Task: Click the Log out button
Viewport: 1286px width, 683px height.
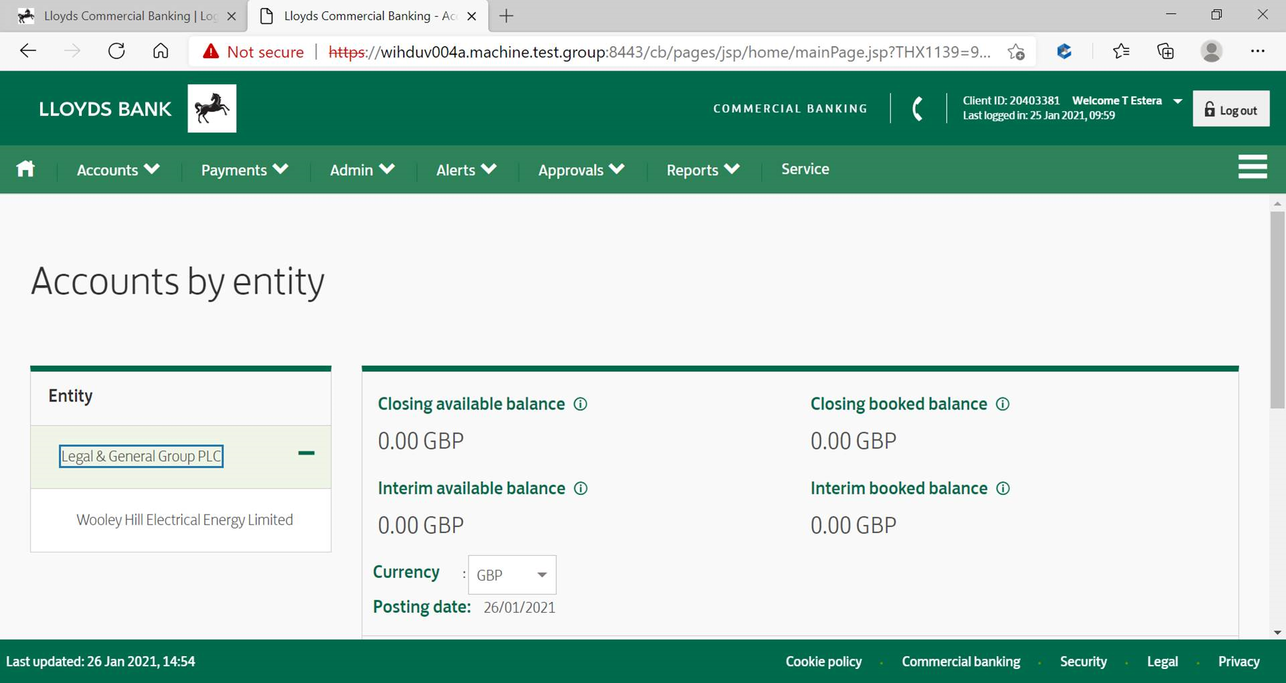Action: pyautogui.click(x=1230, y=109)
